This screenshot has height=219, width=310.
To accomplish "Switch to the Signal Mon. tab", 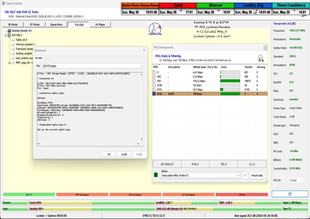I will pyautogui.click(x=57, y=25).
